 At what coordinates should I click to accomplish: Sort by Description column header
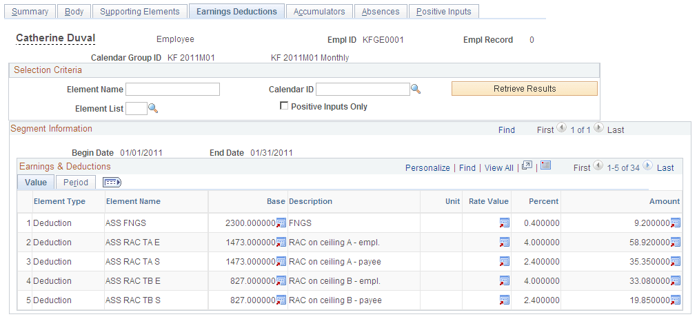tap(310, 201)
